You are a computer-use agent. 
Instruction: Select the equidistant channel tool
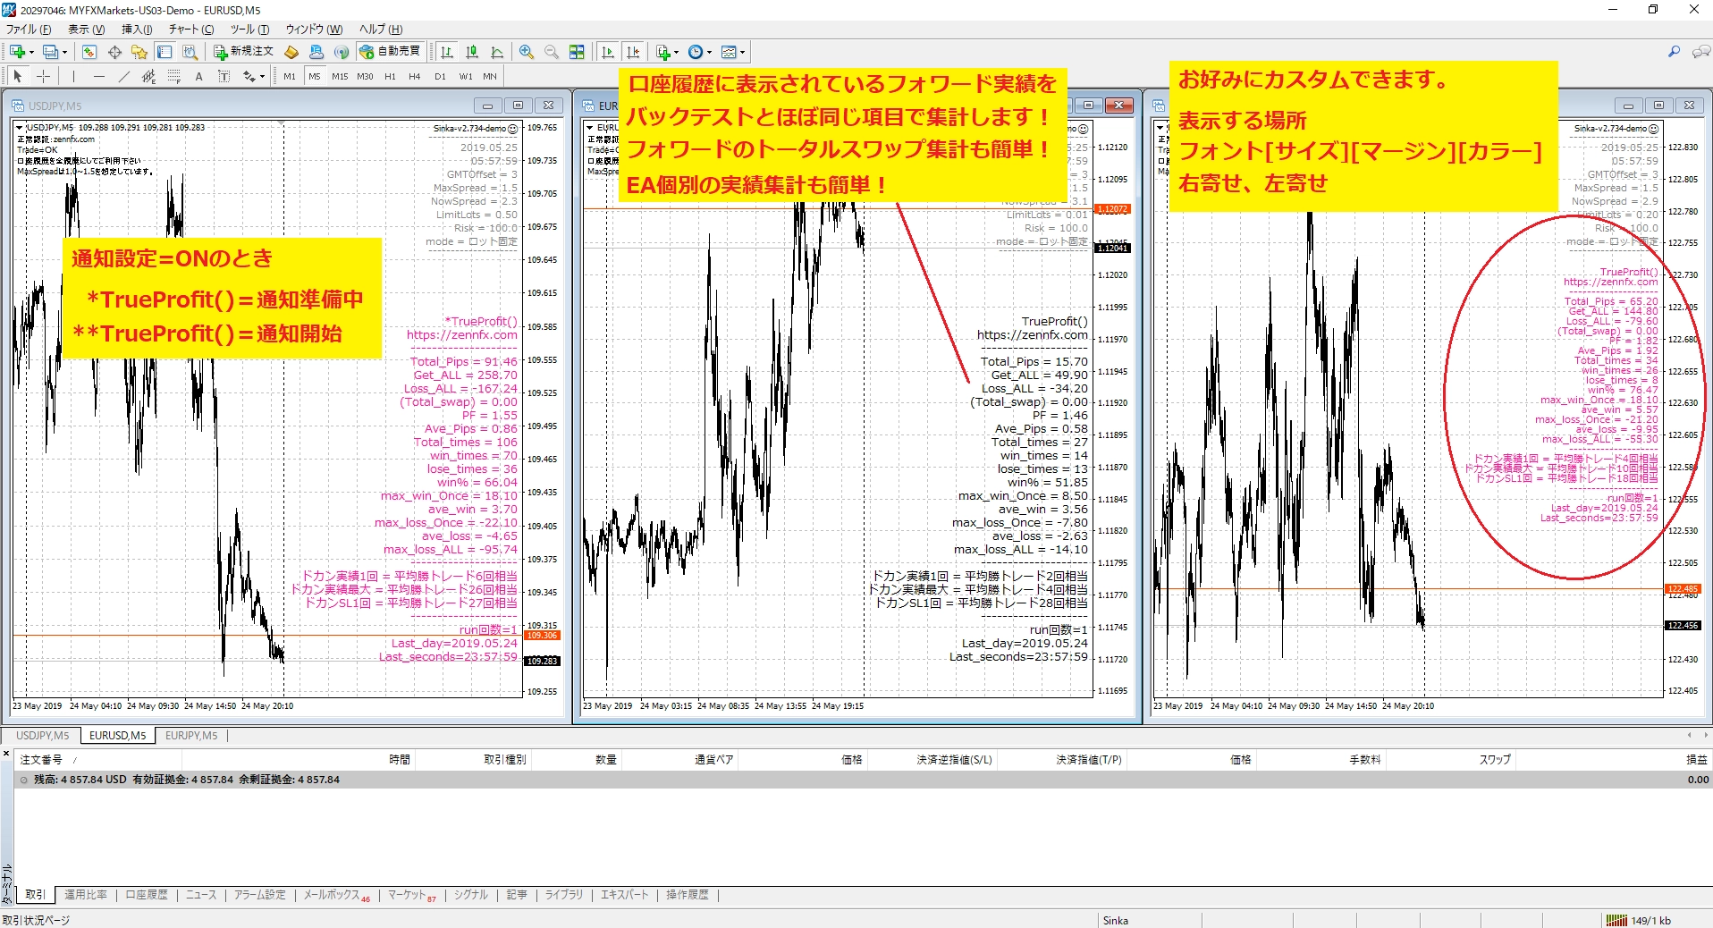[149, 76]
